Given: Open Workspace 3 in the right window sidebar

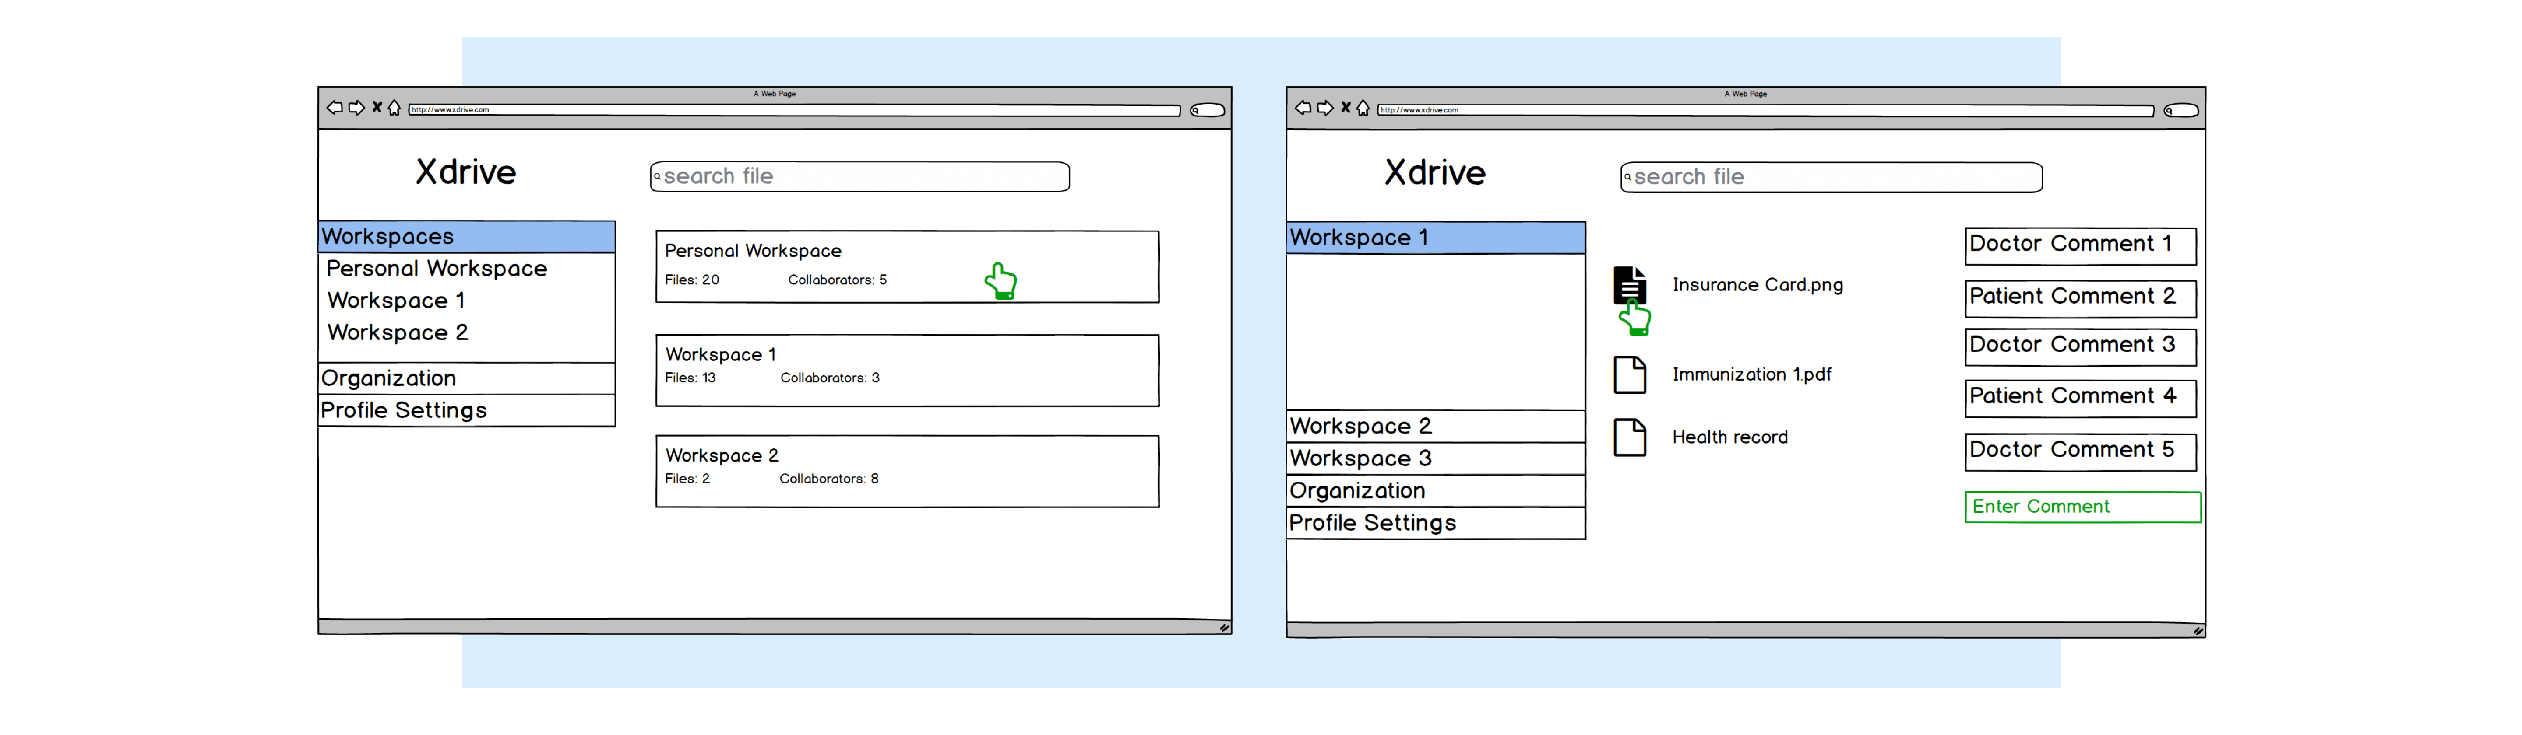Looking at the screenshot, I should pyautogui.click(x=1436, y=459).
